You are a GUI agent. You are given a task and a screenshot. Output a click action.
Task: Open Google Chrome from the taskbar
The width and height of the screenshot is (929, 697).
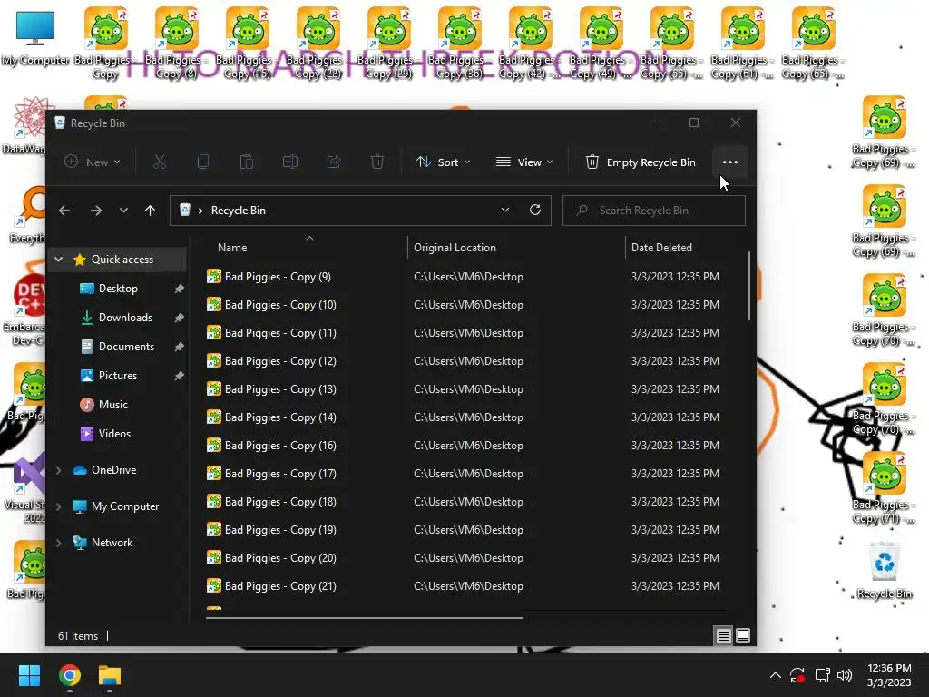click(x=70, y=675)
